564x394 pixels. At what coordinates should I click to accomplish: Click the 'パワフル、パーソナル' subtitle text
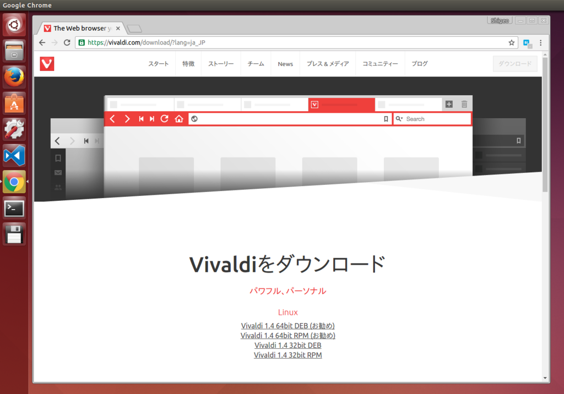[x=288, y=291]
